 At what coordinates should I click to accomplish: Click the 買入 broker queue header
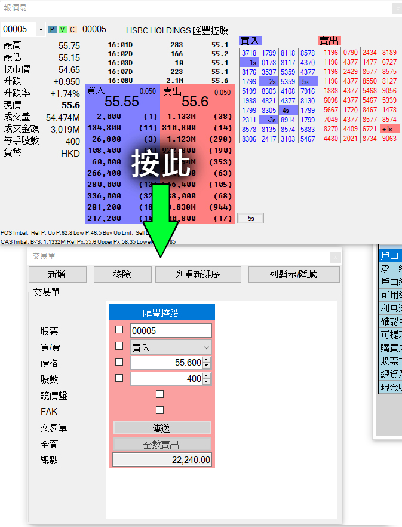[250, 41]
